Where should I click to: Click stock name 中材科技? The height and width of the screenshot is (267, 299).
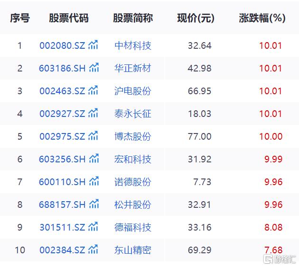click(x=133, y=46)
